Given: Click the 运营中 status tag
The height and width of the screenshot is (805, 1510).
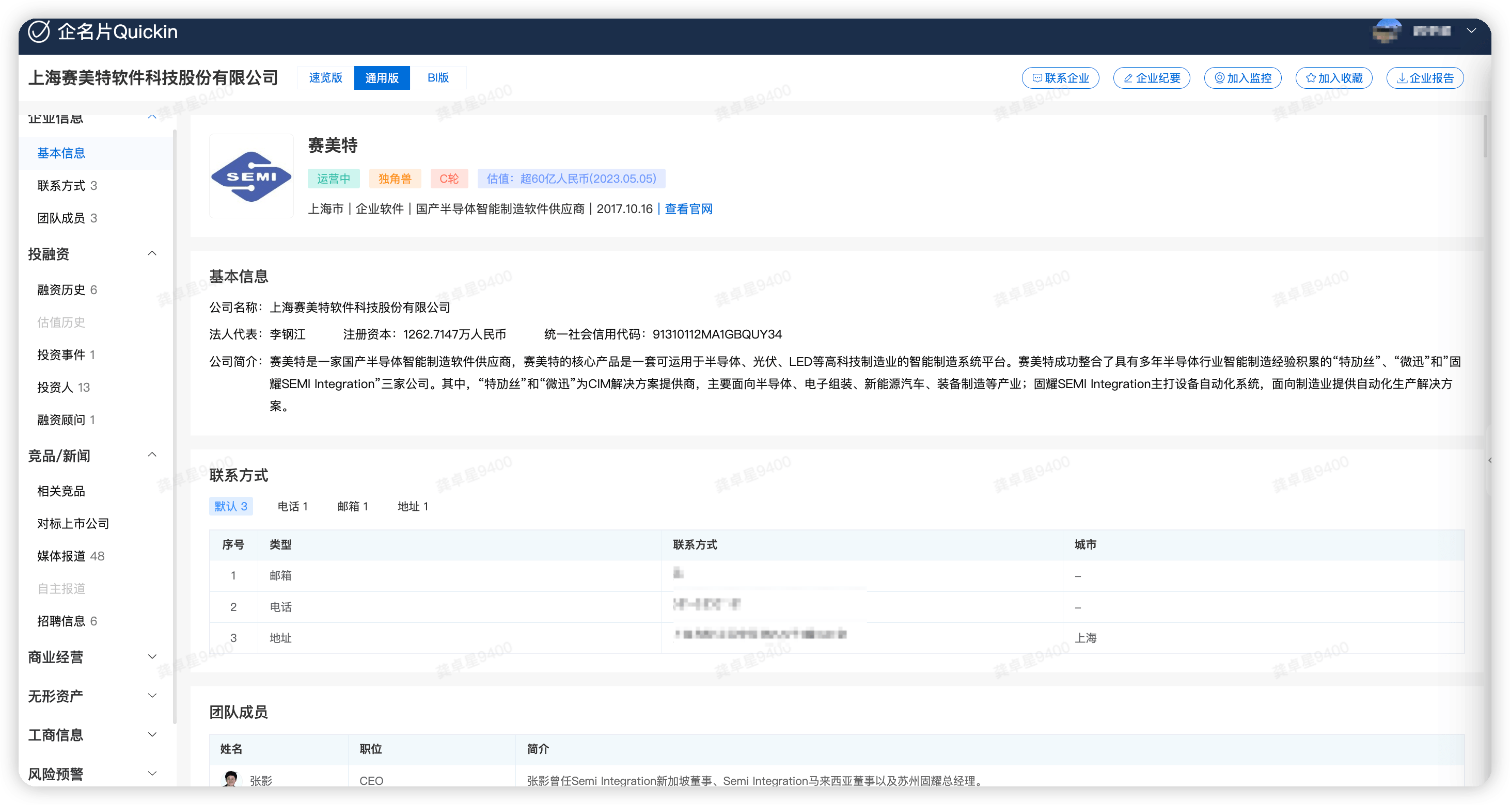Looking at the screenshot, I should click(x=334, y=179).
